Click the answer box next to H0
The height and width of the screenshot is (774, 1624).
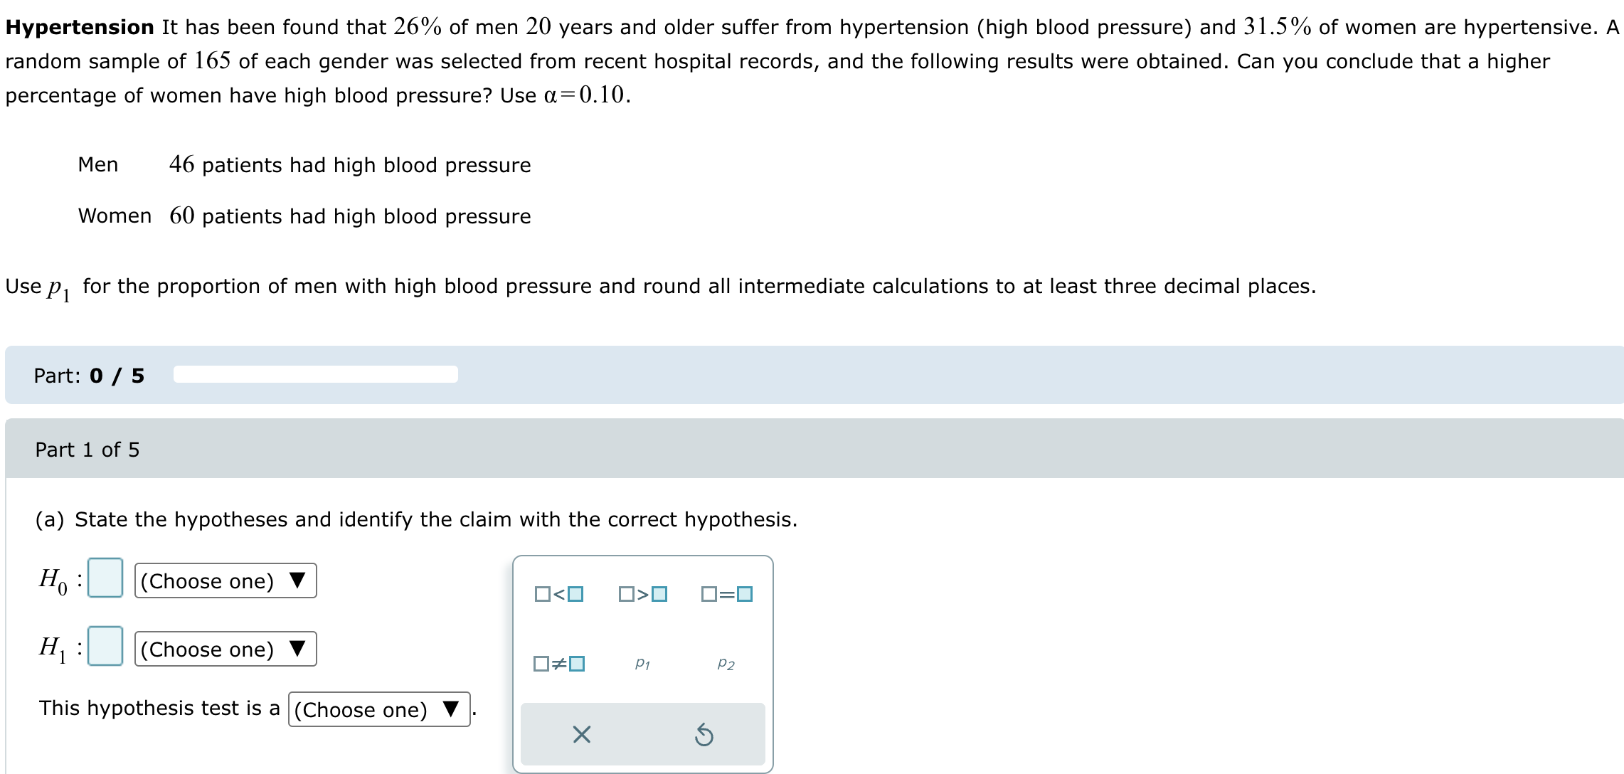tap(104, 578)
